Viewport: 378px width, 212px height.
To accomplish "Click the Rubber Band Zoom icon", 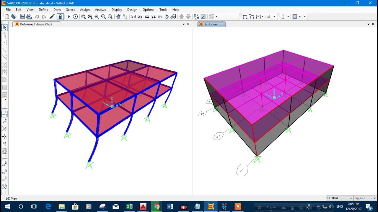I will click(x=83, y=16).
